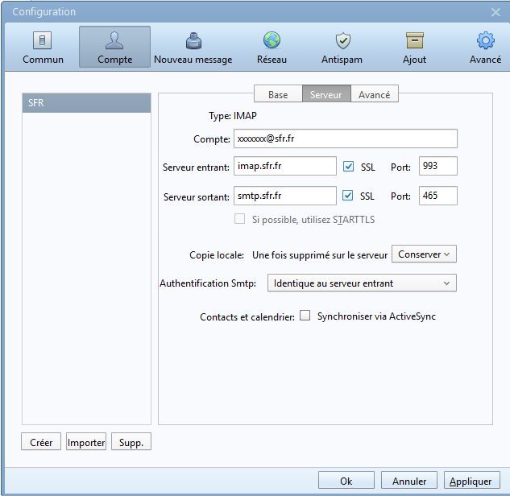Click the Appliquer button
Image resolution: width=510 pixels, height=496 pixels.
(471, 481)
